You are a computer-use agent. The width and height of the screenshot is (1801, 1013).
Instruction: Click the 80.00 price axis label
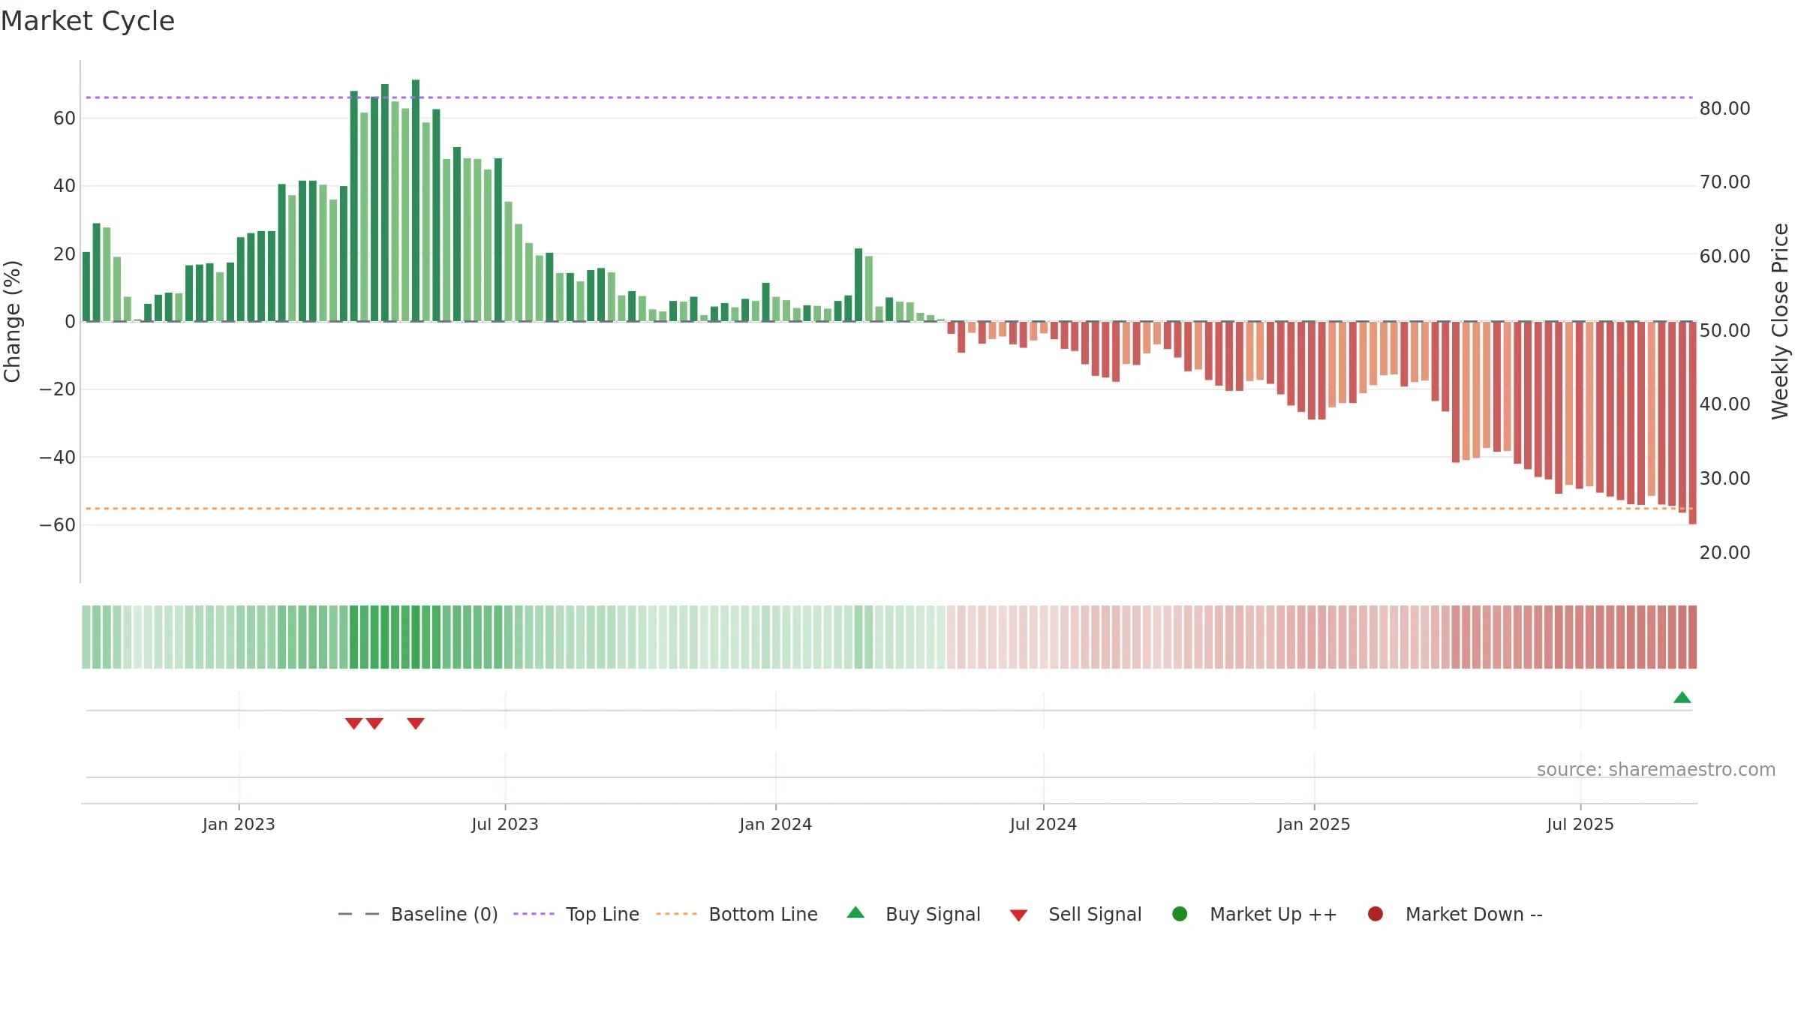click(1724, 109)
